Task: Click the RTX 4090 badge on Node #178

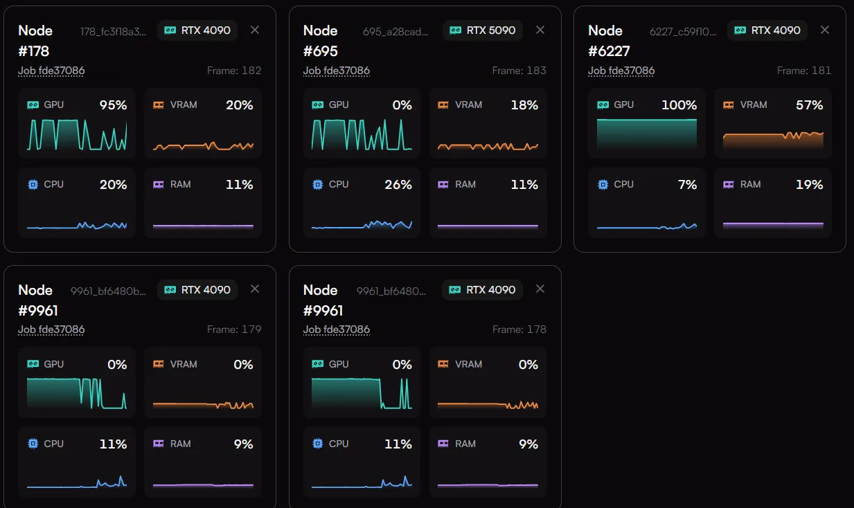Action: point(197,30)
